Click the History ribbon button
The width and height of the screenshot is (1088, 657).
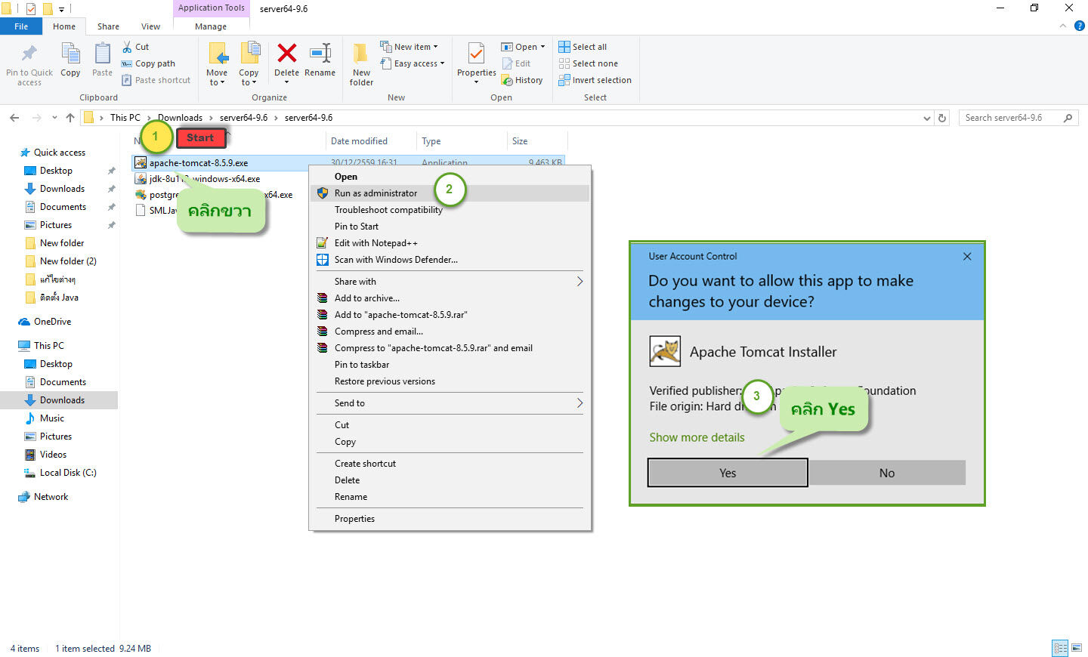[x=522, y=80]
